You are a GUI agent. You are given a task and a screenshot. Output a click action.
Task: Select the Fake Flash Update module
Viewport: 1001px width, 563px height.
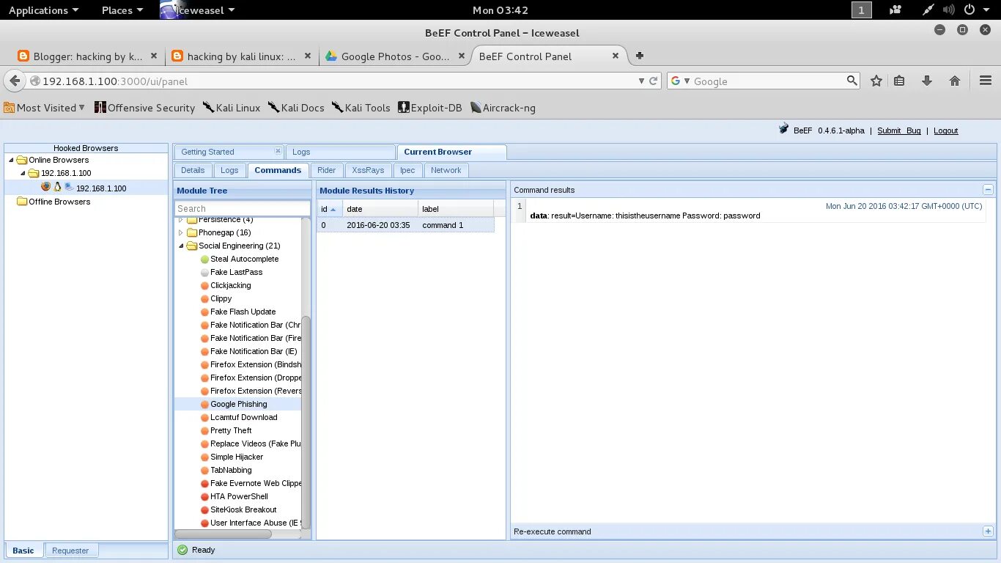tap(238, 312)
